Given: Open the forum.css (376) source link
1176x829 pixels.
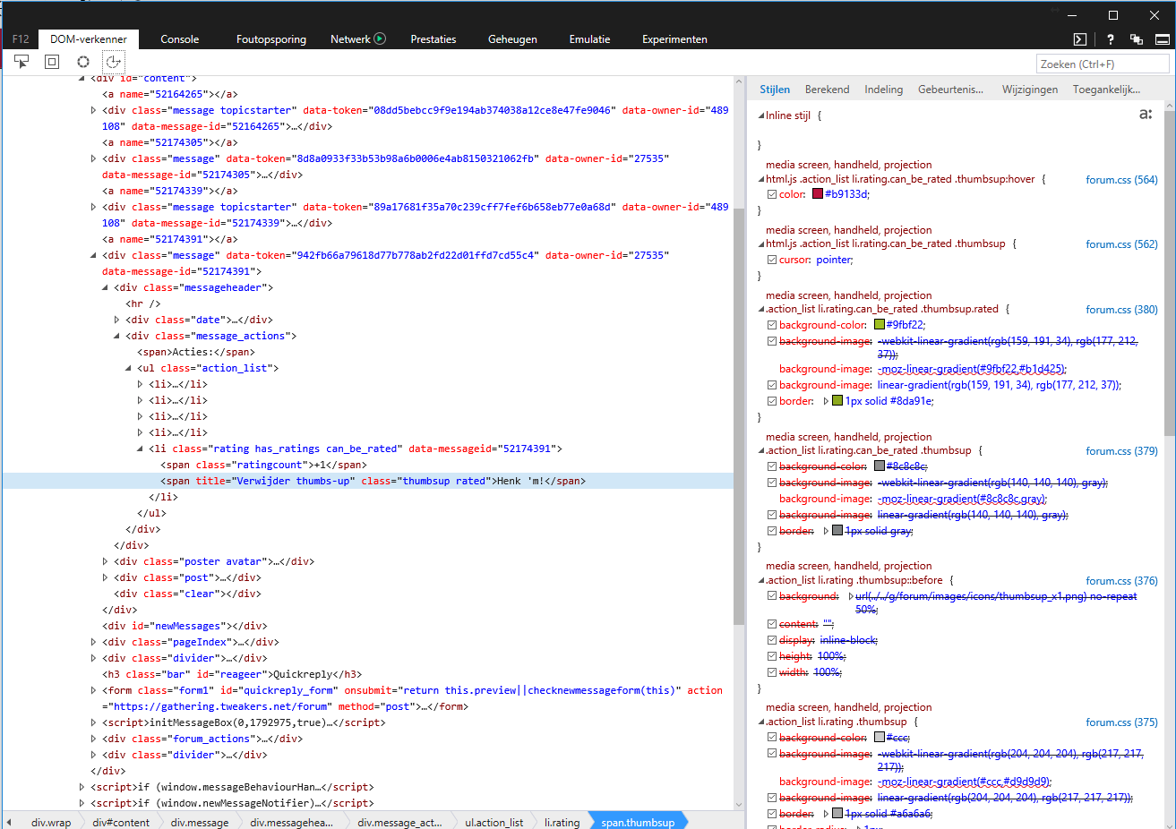Looking at the screenshot, I should (1121, 581).
